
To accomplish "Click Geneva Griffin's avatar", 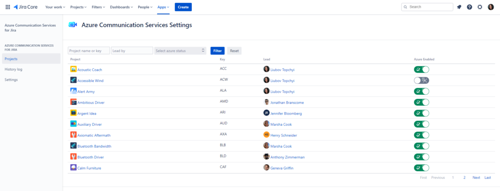I will [x=266, y=168].
